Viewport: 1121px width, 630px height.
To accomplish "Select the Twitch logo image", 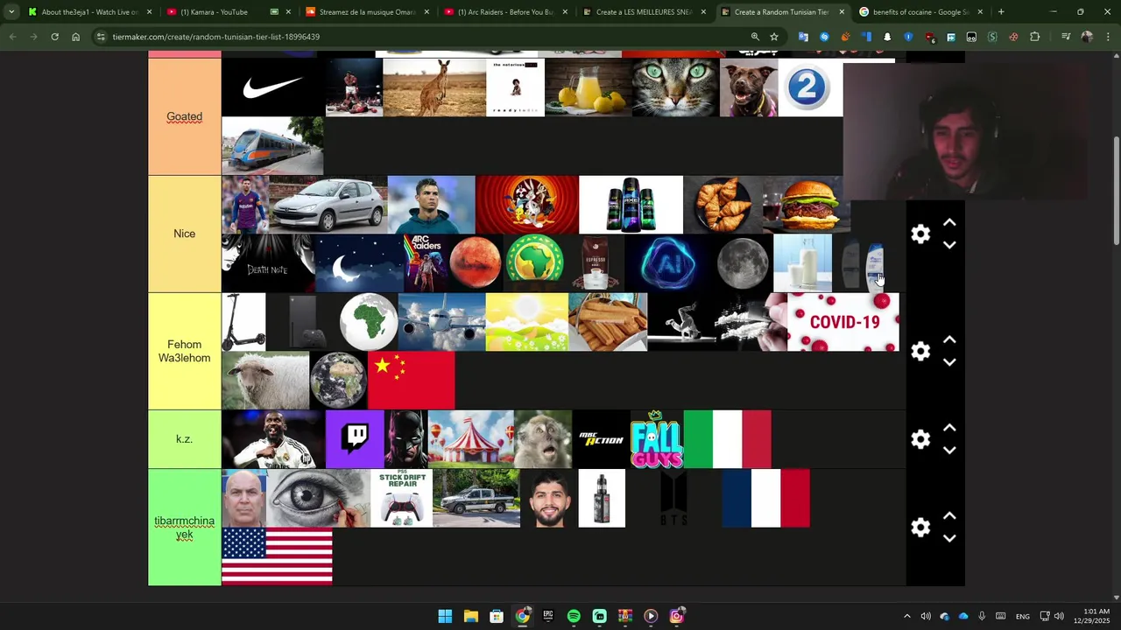I will click(x=355, y=439).
